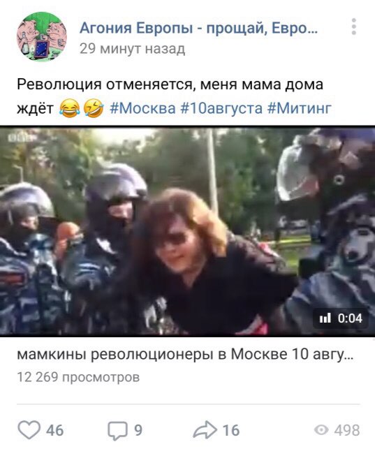Click the 29 минут назад timestamp

(x=132, y=49)
